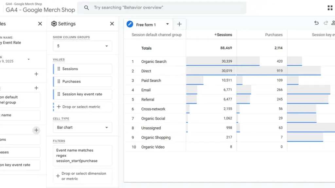The image size is (335, 188).
Task: Expand the Free form 1 tab menu arrow
Action: (x=167, y=24)
